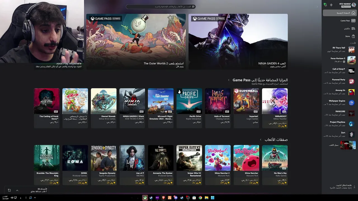Viewport: 358px width, 201px height.
Task: Open the Eternal Strands game tile
Action: pyautogui.click(x=103, y=108)
